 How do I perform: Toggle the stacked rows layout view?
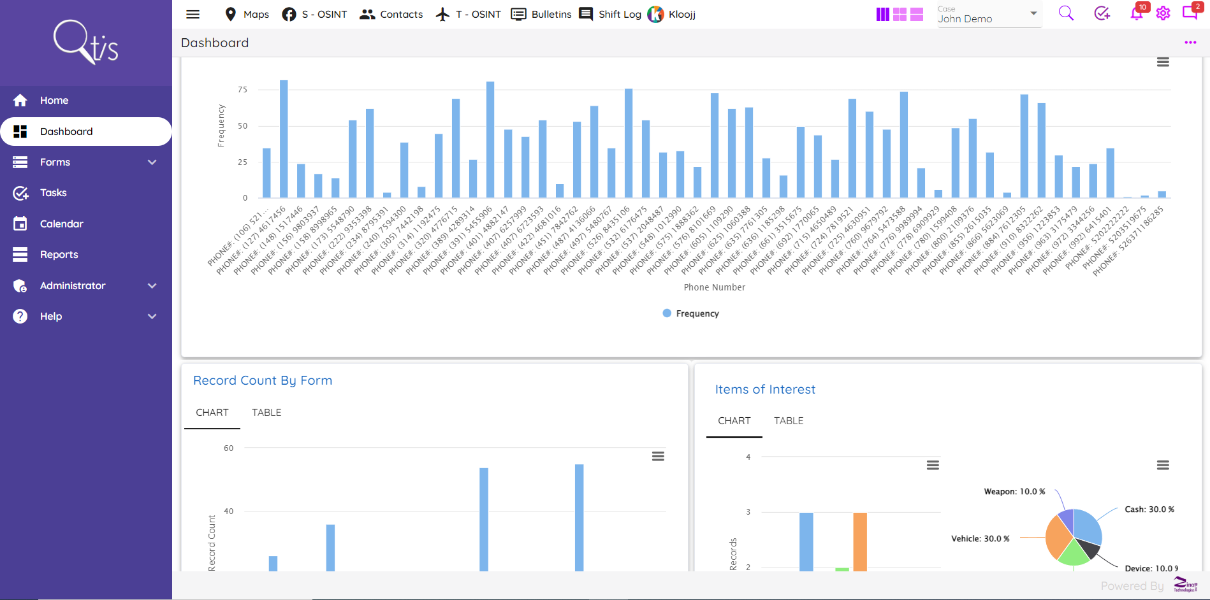[x=917, y=13]
